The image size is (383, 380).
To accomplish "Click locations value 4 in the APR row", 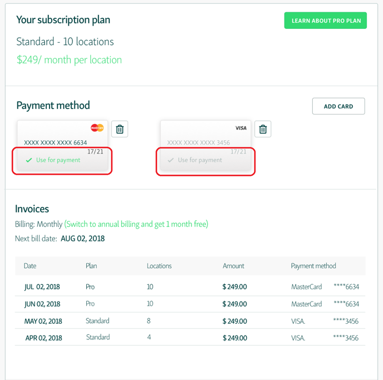I will [x=149, y=337].
